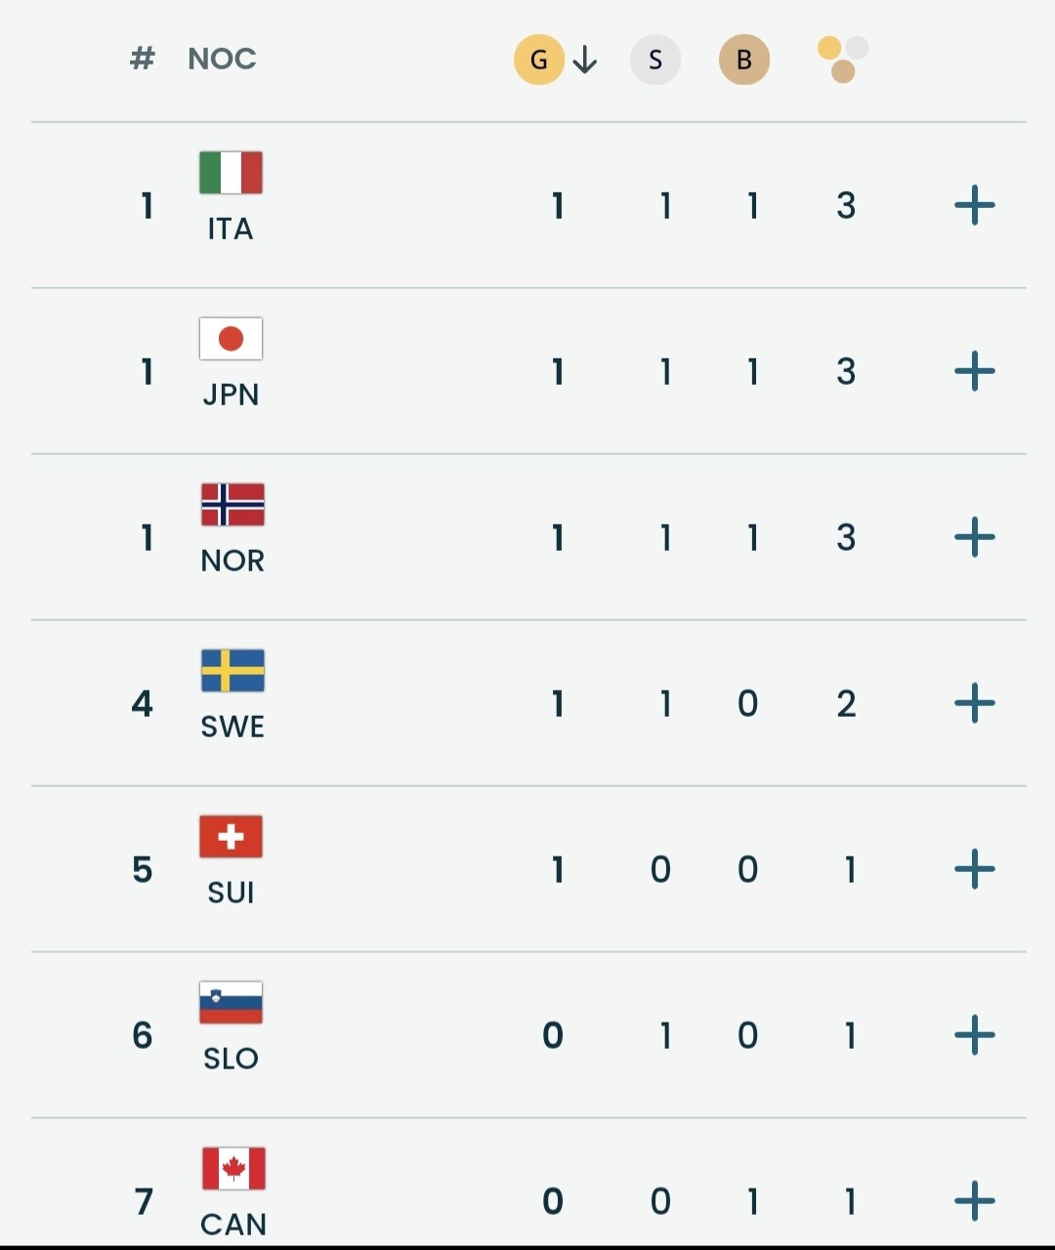This screenshot has width=1055, height=1250.
Task: Expand the SLO row plus button
Action: [974, 1036]
